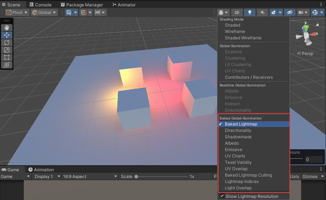This screenshot has height=200, width=326.
Task: Select the combined Transform tool
Action: (x=7, y=65)
